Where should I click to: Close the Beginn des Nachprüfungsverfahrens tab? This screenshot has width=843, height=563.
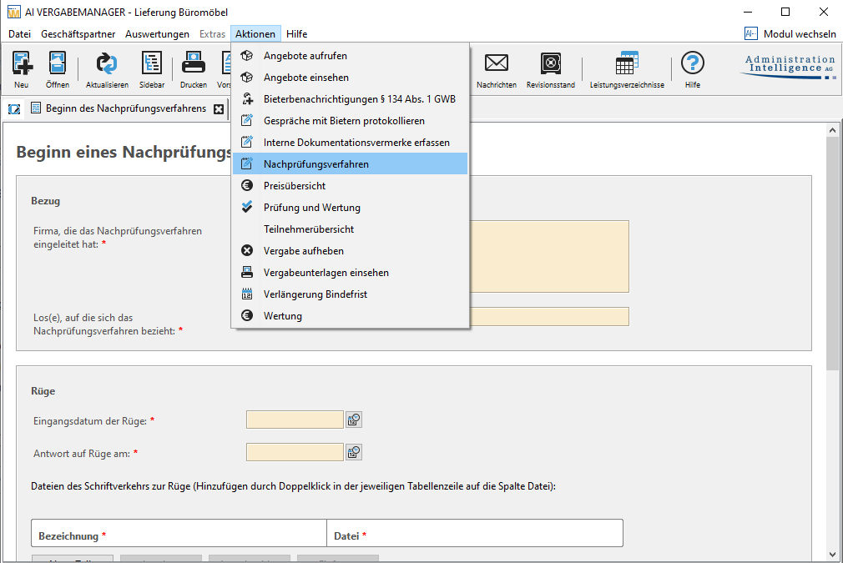(x=219, y=109)
